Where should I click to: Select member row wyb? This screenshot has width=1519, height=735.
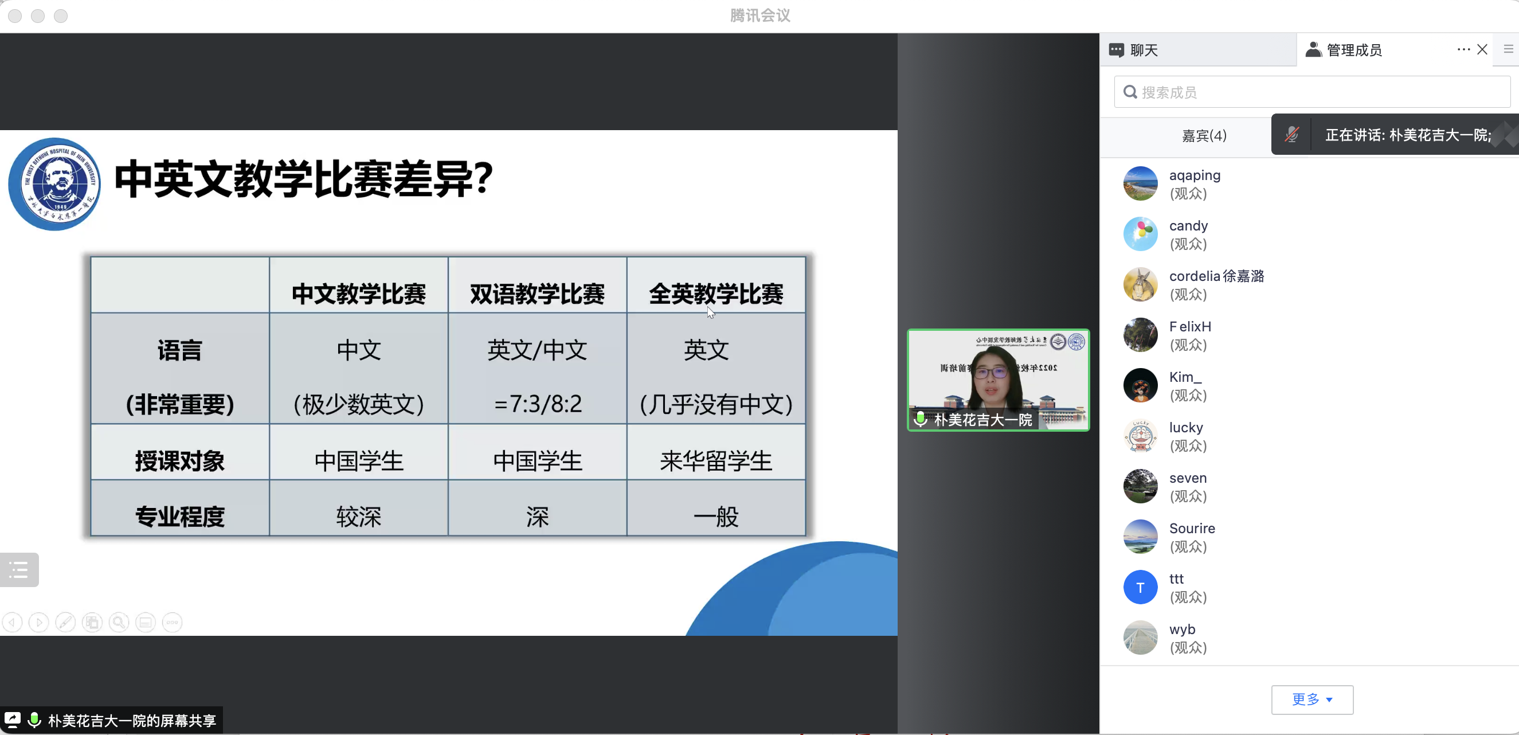pyautogui.click(x=1309, y=638)
